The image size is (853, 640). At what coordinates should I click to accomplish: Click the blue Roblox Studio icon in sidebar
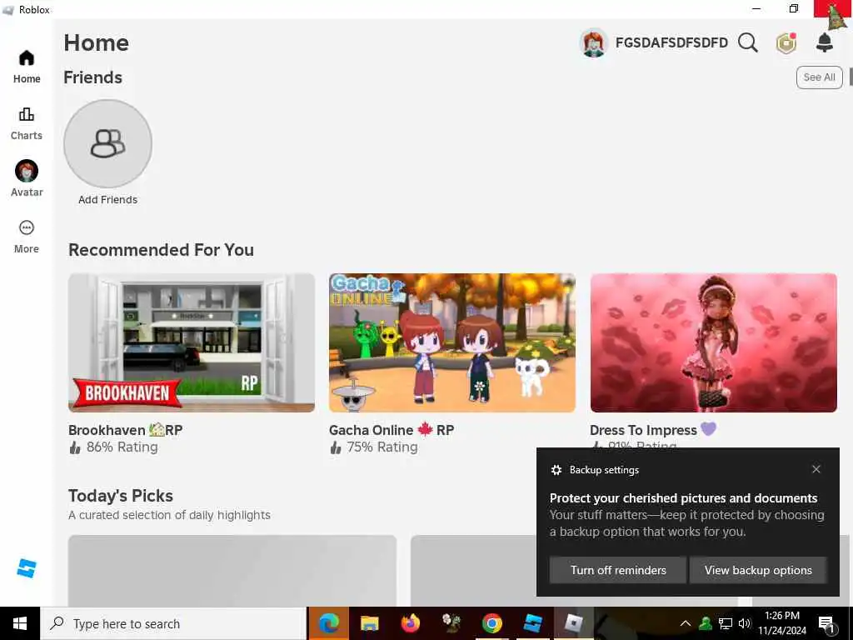[x=26, y=568]
